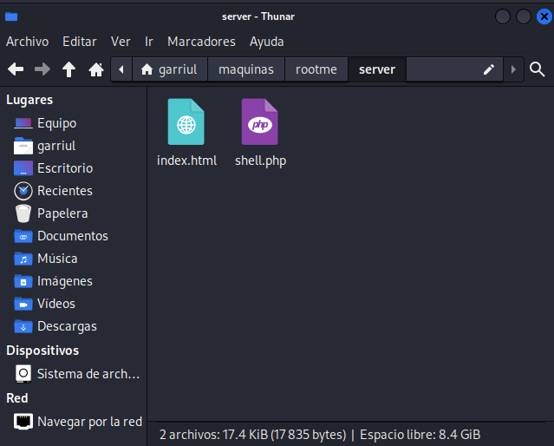Go forward with the right arrow

coord(42,69)
